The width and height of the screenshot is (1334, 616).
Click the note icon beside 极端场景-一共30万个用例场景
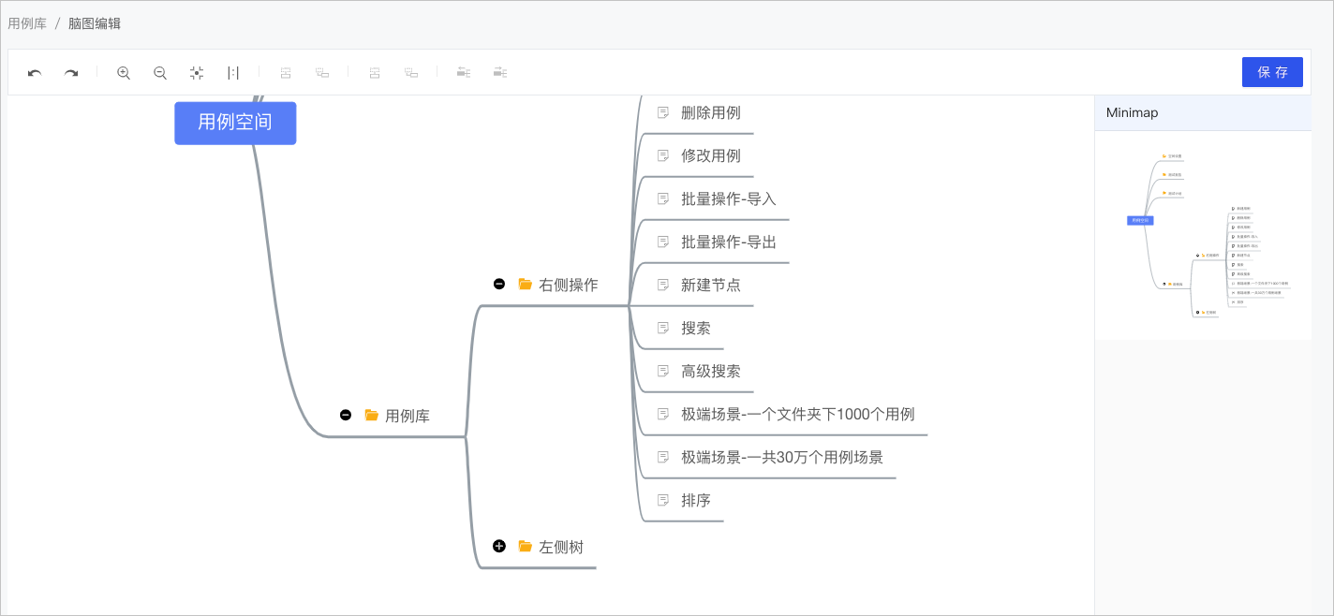[x=663, y=457]
